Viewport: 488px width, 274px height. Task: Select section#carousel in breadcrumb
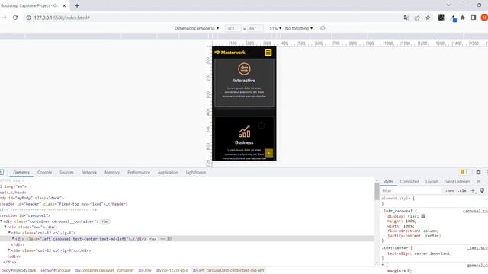click(56, 271)
